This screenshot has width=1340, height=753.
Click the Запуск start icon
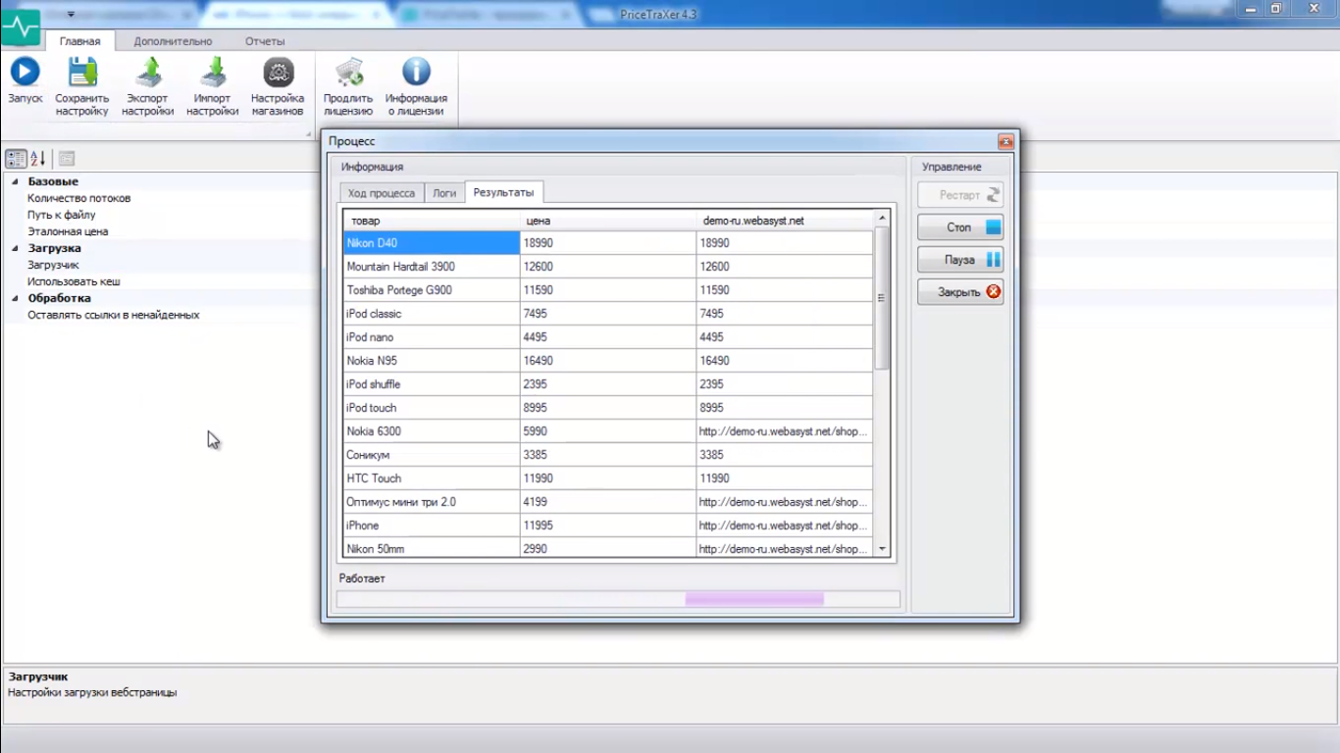tap(26, 73)
